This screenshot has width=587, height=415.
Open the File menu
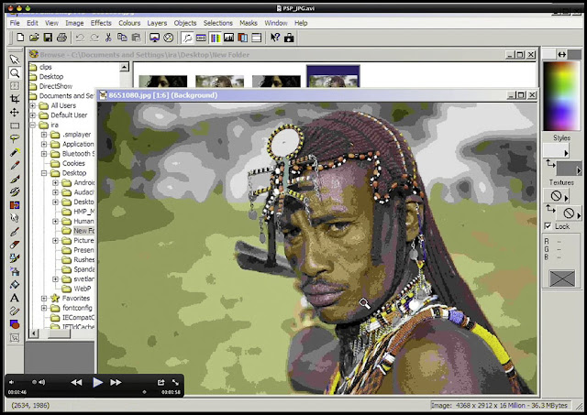coord(15,23)
